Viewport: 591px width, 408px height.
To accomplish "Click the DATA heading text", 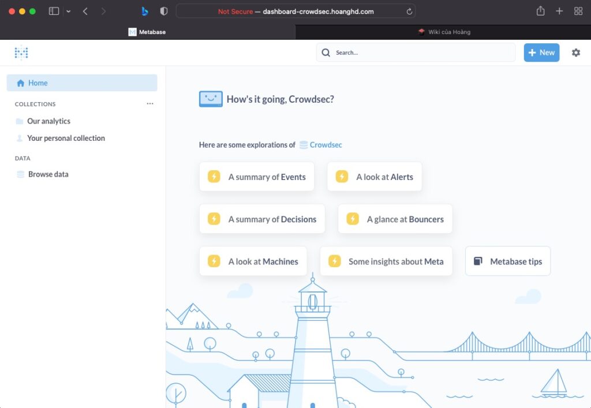I will [x=23, y=158].
